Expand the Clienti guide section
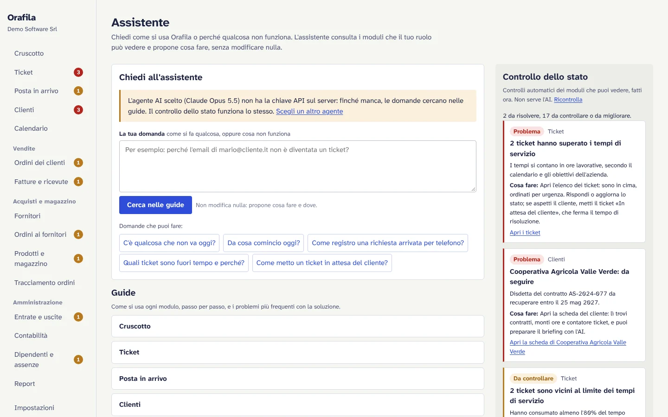Image resolution: width=668 pixels, height=417 pixels. [x=298, y=404]
